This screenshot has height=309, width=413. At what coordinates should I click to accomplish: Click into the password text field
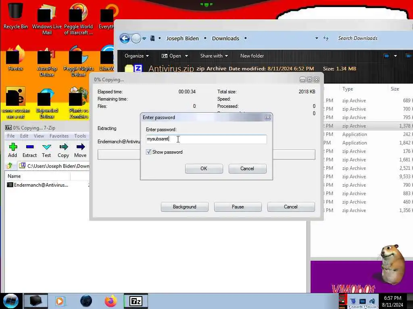tap(206, 139)
